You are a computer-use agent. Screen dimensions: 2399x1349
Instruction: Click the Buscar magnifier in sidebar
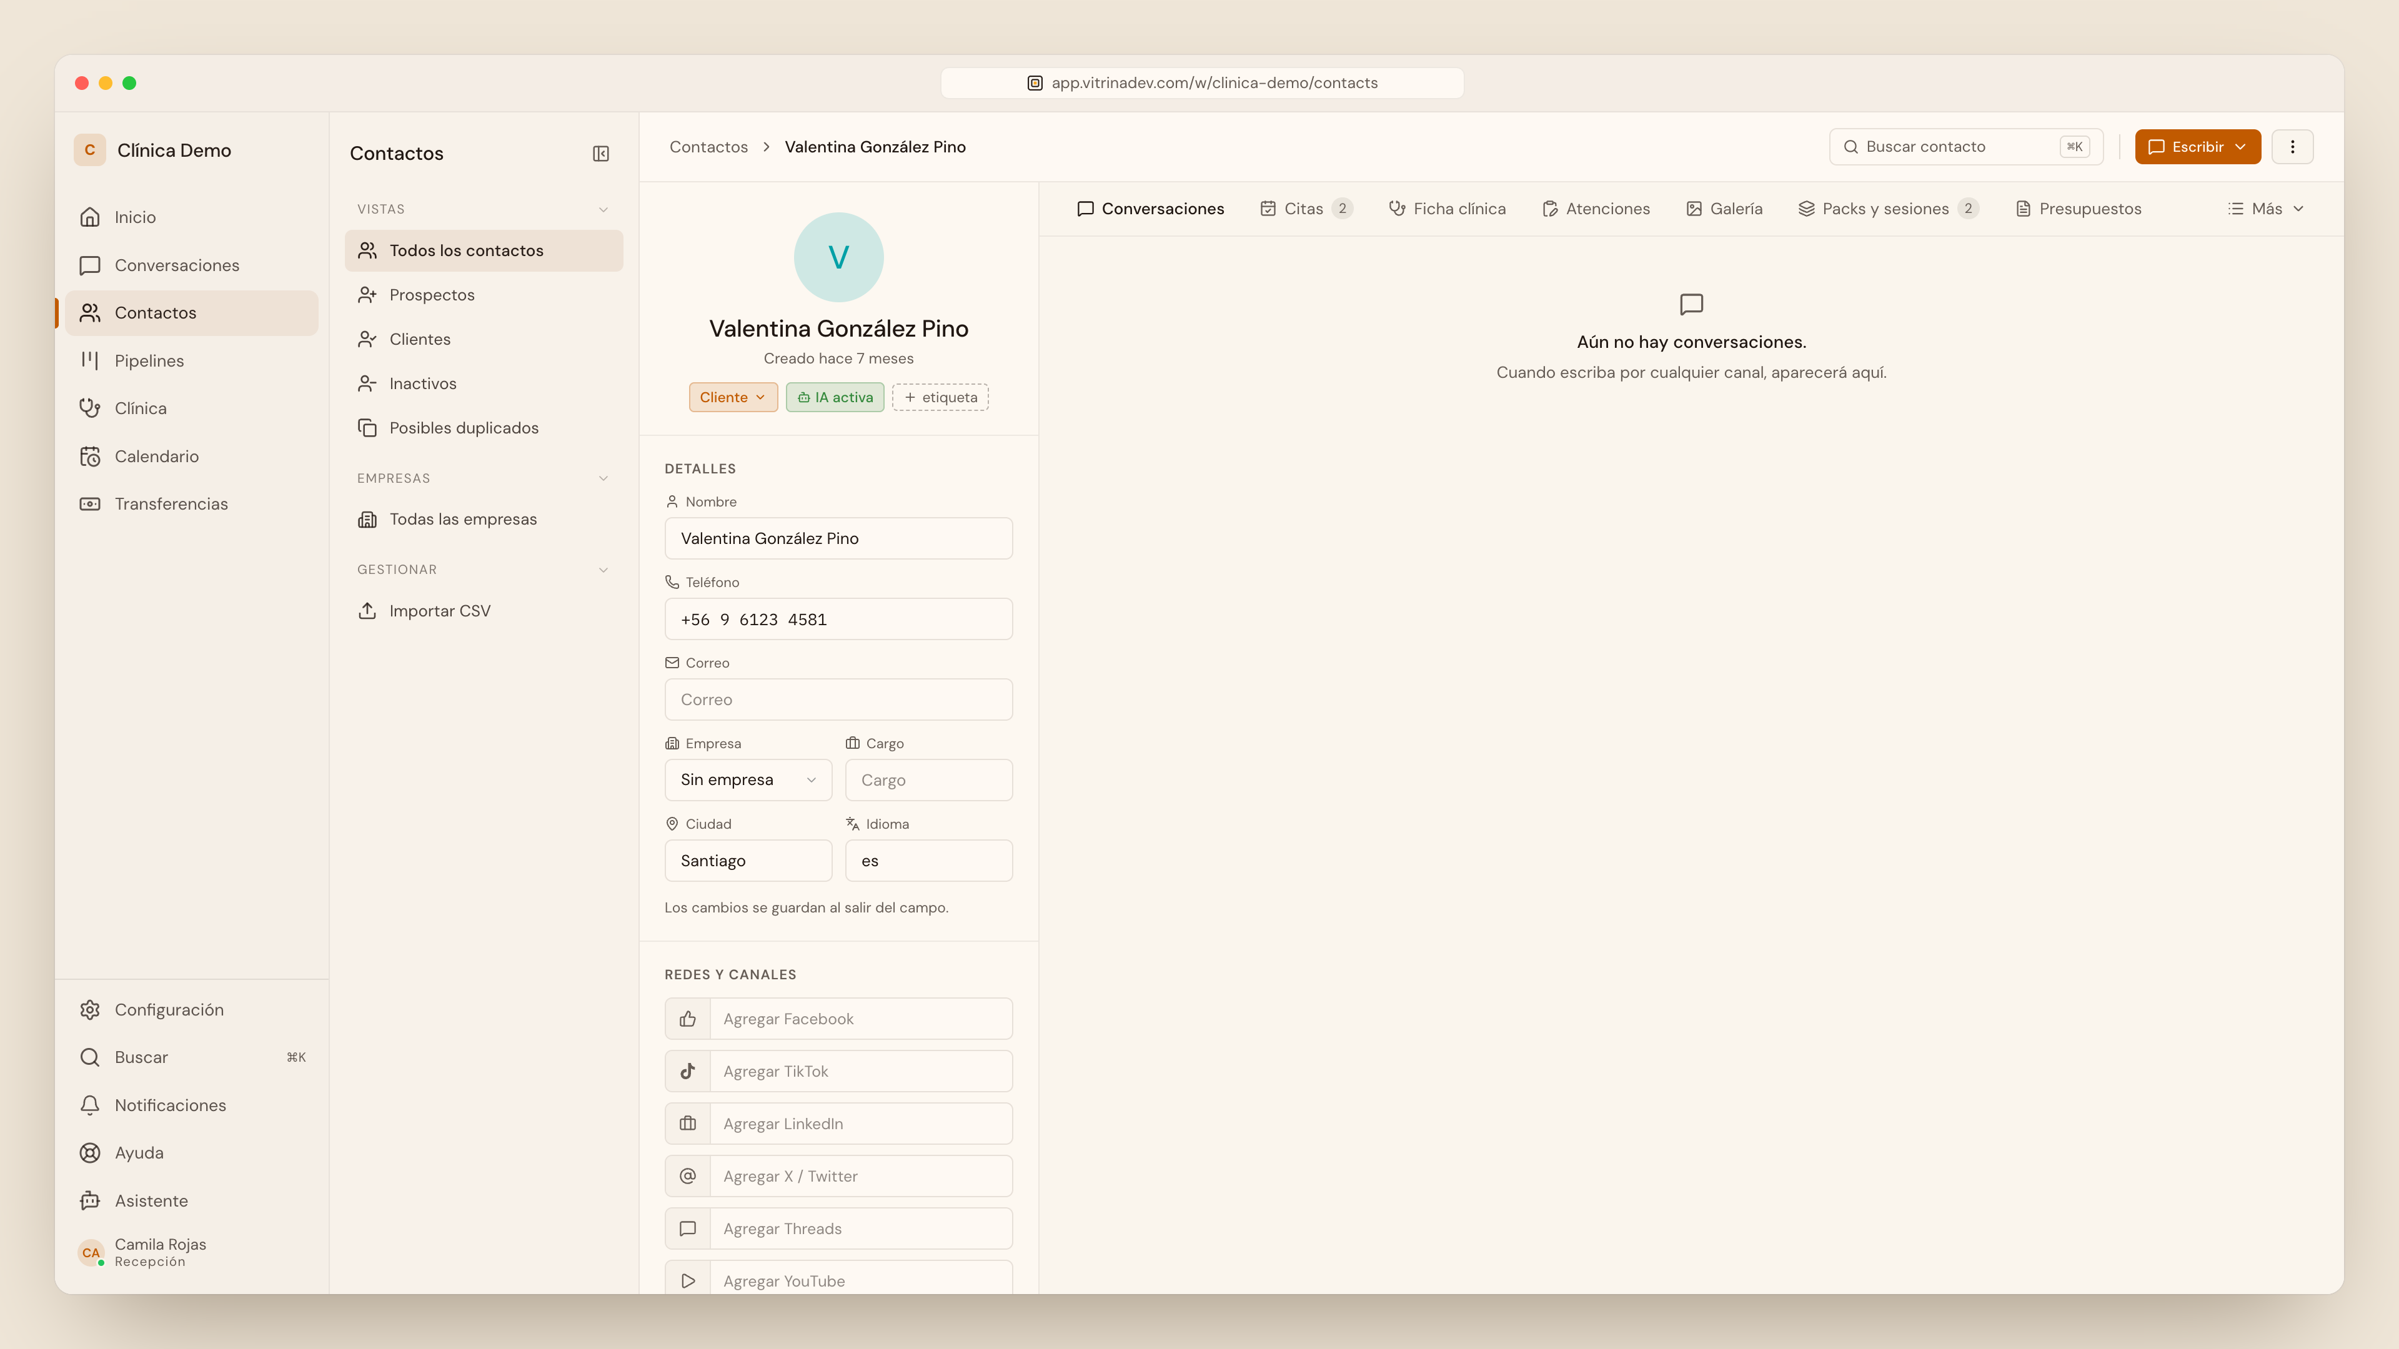[89, 1057]
